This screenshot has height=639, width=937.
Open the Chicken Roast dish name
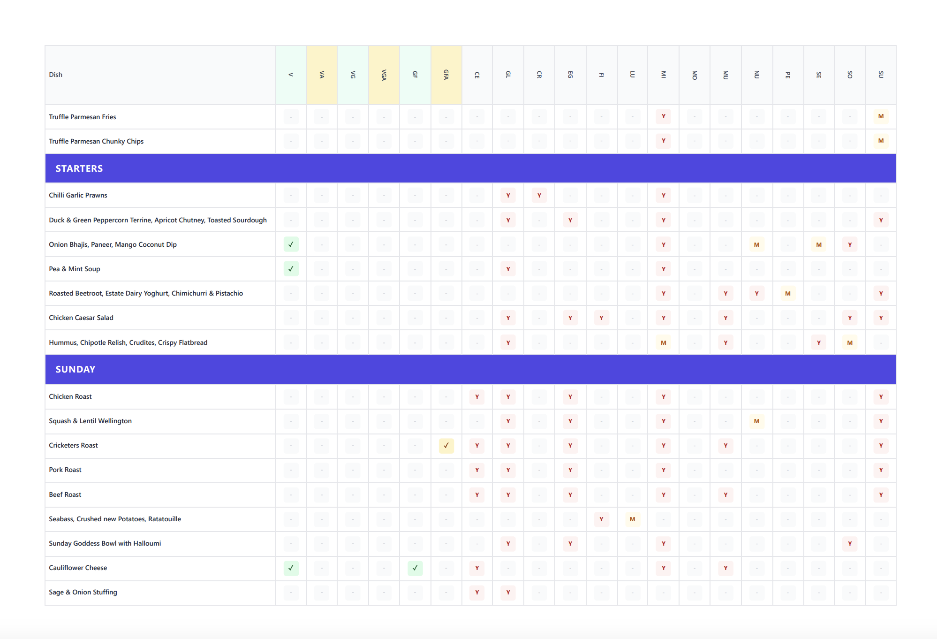pos(70,396)
